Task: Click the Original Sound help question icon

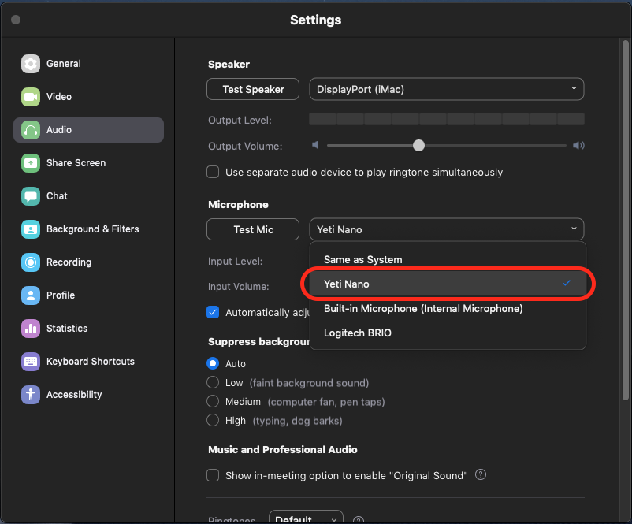Action: 481,475
